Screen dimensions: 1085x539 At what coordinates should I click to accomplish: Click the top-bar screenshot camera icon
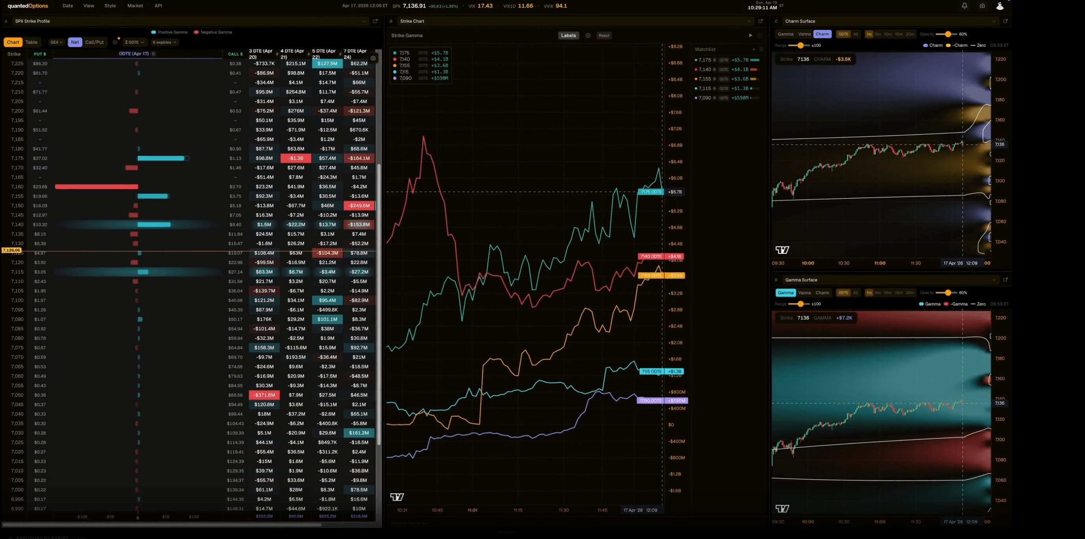coord(982,6)
